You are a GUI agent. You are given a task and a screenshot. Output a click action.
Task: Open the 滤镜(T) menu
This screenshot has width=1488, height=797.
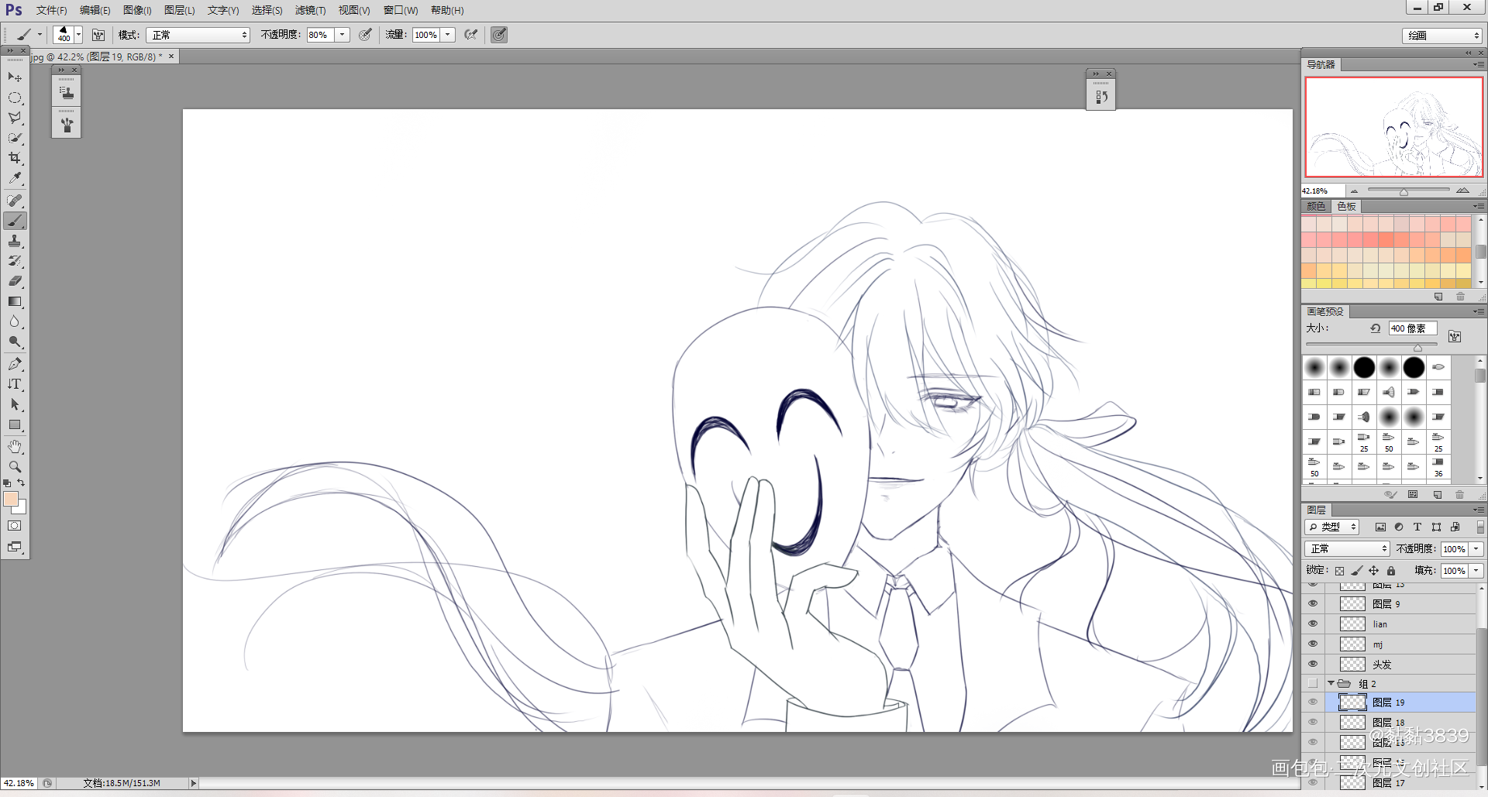click(x=310, y=10)
